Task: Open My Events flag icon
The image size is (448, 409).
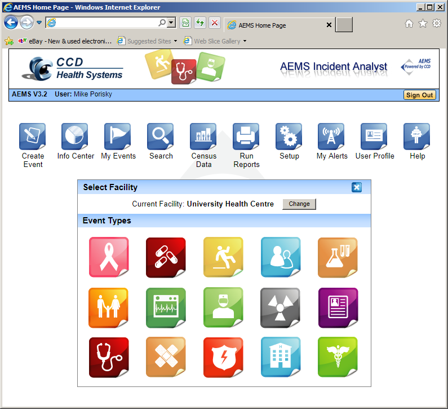Action: click(x=118, y=137)
